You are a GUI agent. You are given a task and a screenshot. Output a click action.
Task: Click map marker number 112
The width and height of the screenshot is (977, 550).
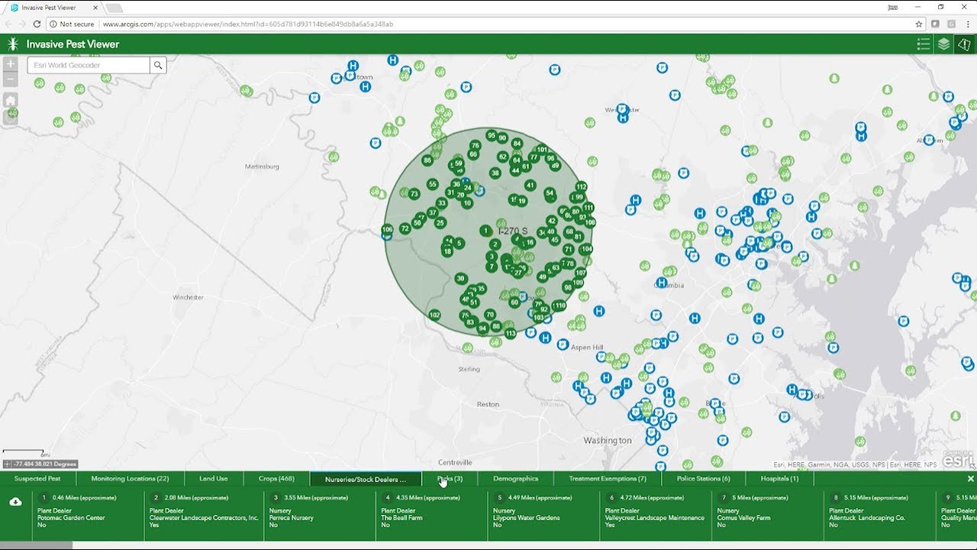[x=582, y=186]
